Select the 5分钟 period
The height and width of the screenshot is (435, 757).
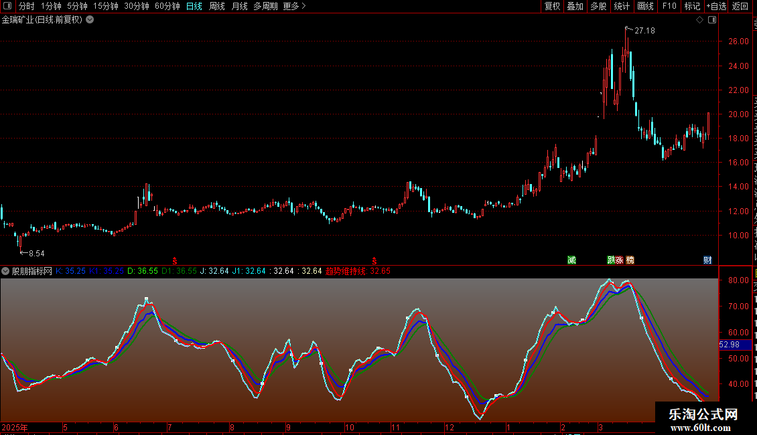[x=77, y=6]
